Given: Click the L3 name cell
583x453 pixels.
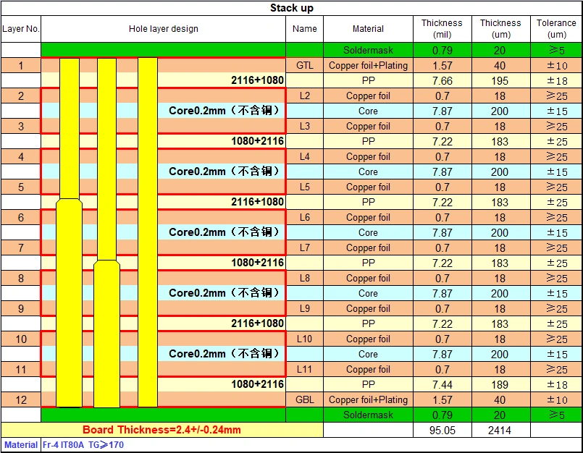Looking at the screenshot, I should pos(304,126).
